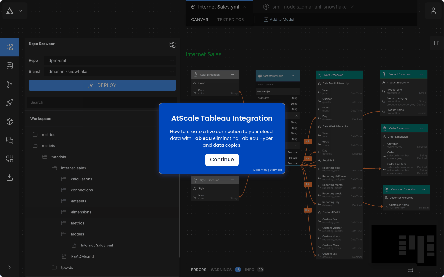
Task: Switch to the TEXT EDITOR tab
Action: tap(230, 19)
